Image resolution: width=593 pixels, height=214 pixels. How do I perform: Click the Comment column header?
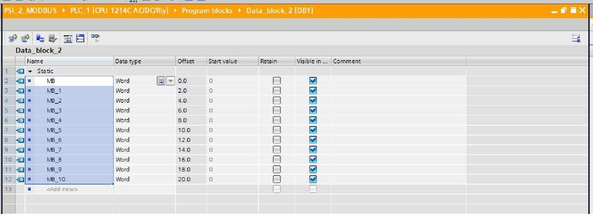tap(398, 61)
